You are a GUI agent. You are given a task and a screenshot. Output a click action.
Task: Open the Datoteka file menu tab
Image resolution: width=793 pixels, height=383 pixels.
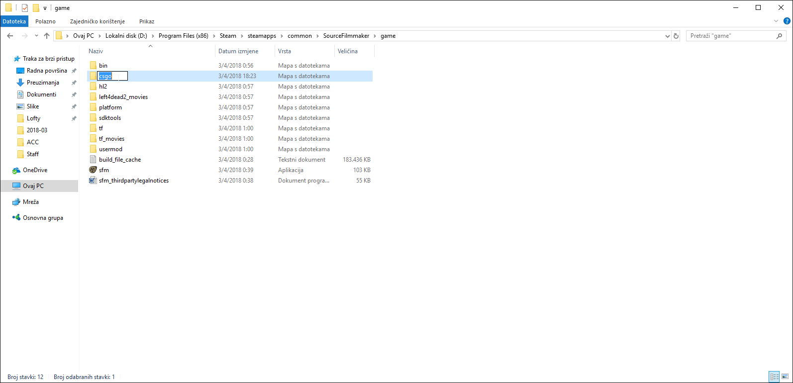(14, 21)
